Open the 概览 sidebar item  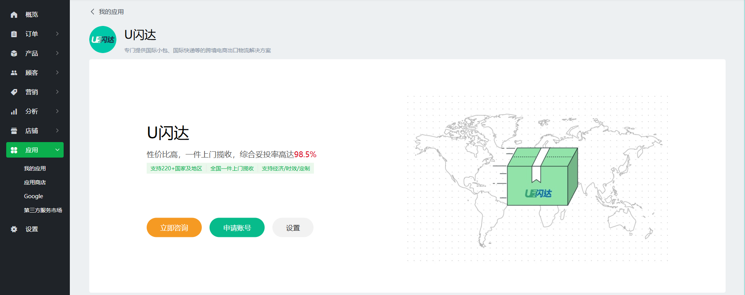tap(35, 15)
